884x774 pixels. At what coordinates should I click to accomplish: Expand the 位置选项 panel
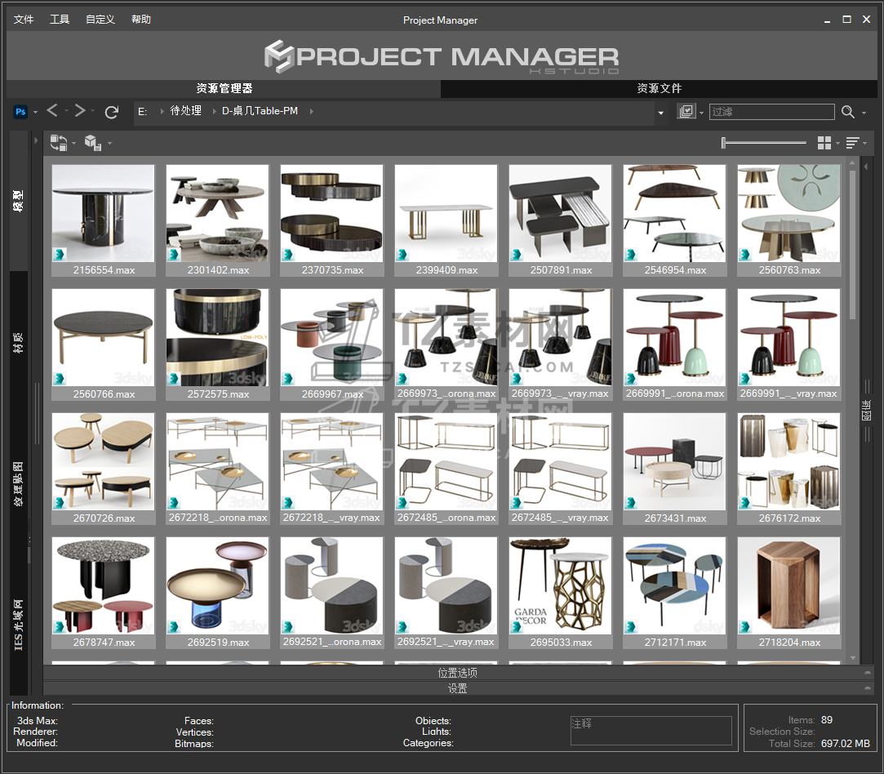coord(457,673)
